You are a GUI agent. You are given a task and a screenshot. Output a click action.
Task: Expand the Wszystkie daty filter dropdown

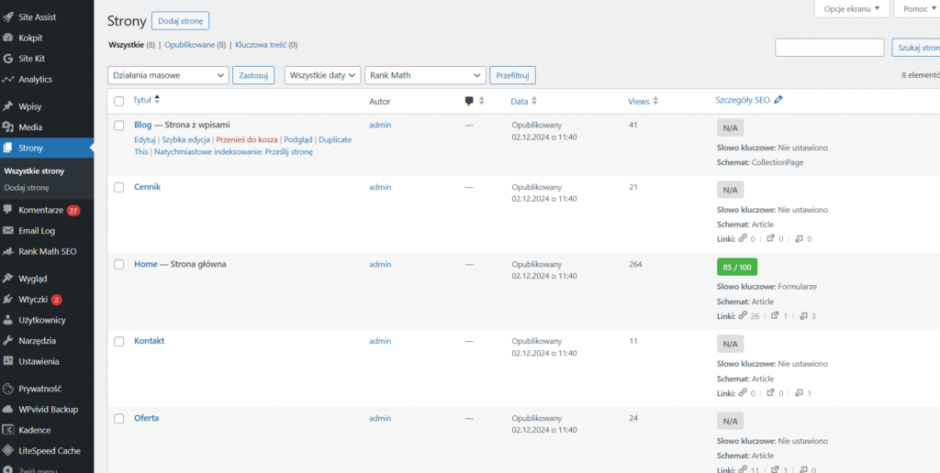point(322,75)
